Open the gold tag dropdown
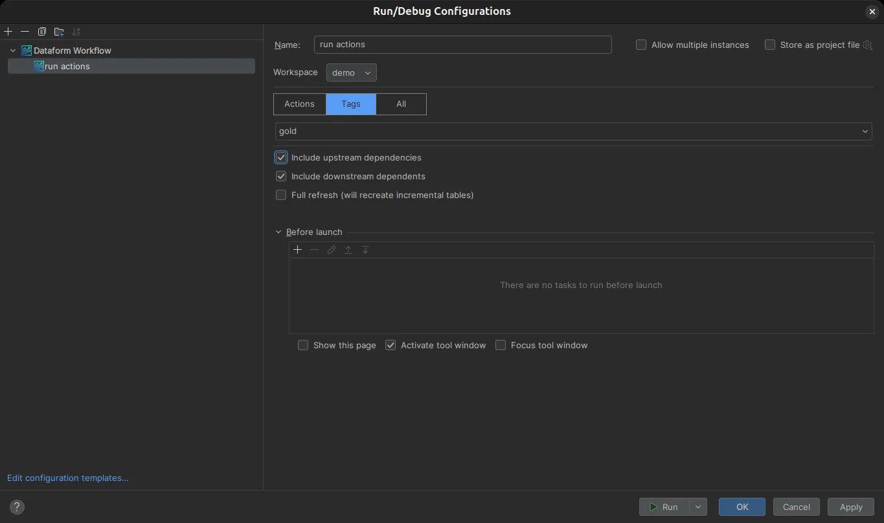The height and width of the screenshot is (523, 884). [x=573, y=131]
